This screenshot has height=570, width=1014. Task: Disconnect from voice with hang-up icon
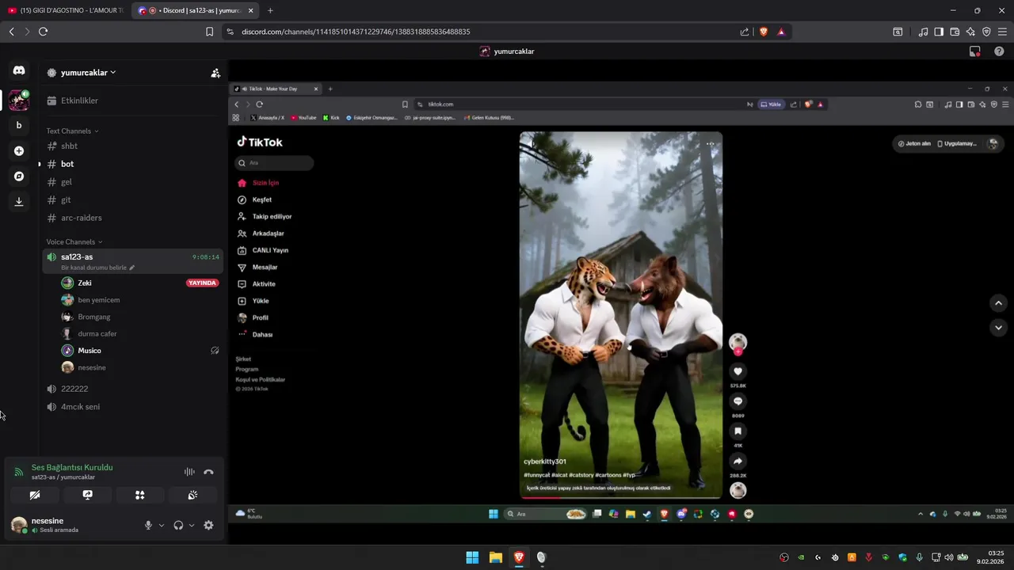coord(208,472)
